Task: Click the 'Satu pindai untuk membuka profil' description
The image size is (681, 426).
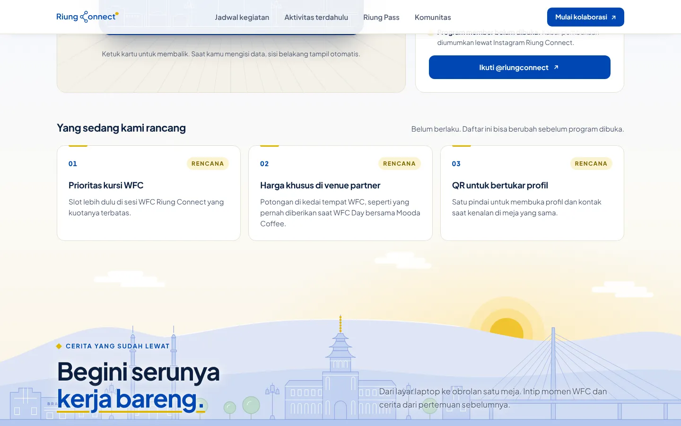Action: [x=526, y=207]
